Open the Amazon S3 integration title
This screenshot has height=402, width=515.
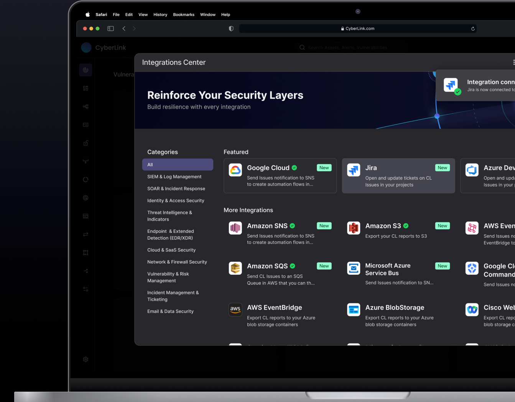click(383, 226)
